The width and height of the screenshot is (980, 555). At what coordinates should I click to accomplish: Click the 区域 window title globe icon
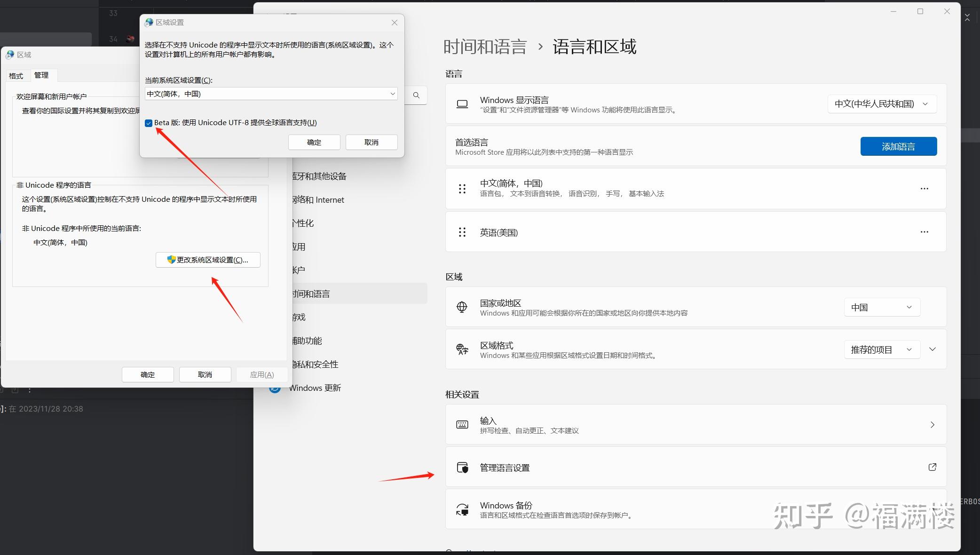10,55
